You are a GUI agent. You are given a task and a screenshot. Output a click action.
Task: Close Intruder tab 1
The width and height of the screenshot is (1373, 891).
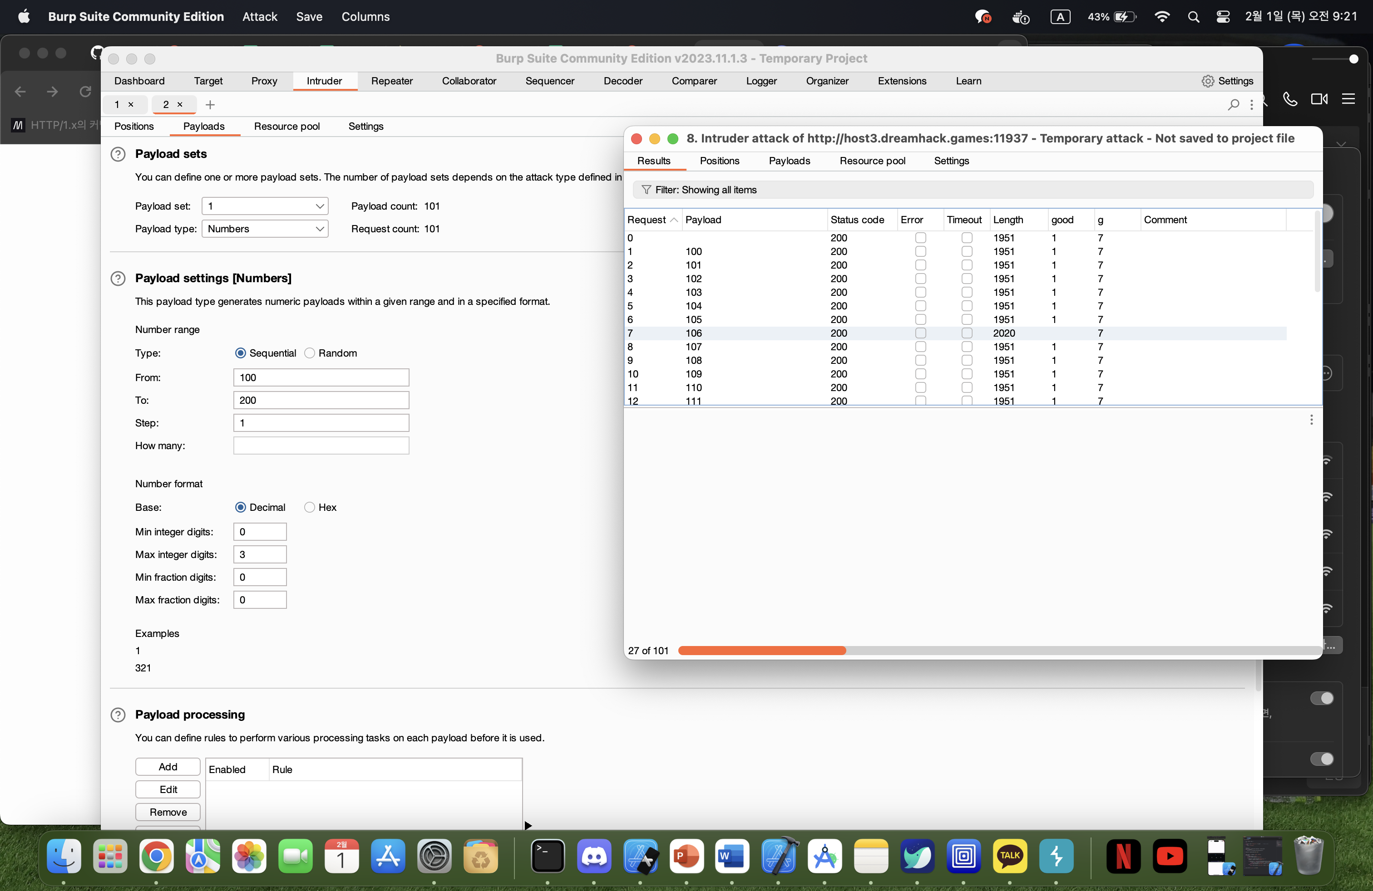tap(131, 105)
